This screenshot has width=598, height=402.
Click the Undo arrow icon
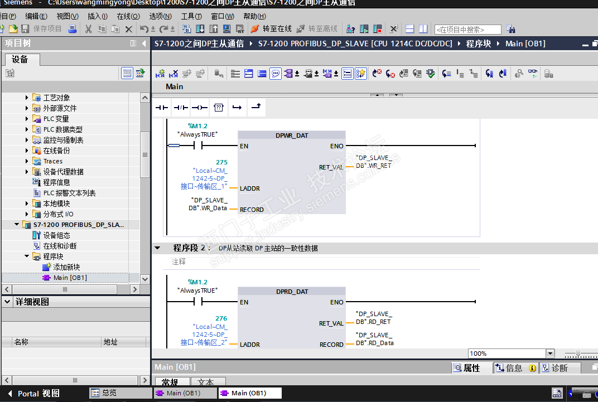pos(144,29)
